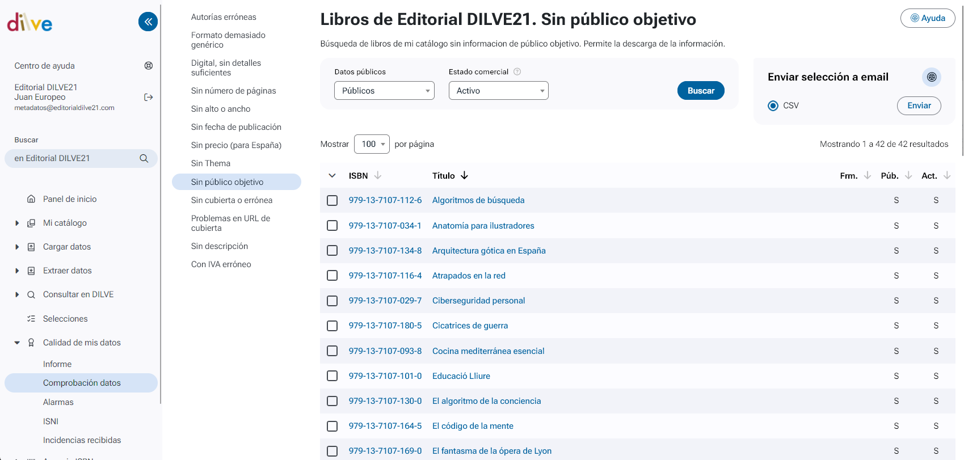Open the Sin descripción check
This screenshot has height=460, width=964.
220,246
